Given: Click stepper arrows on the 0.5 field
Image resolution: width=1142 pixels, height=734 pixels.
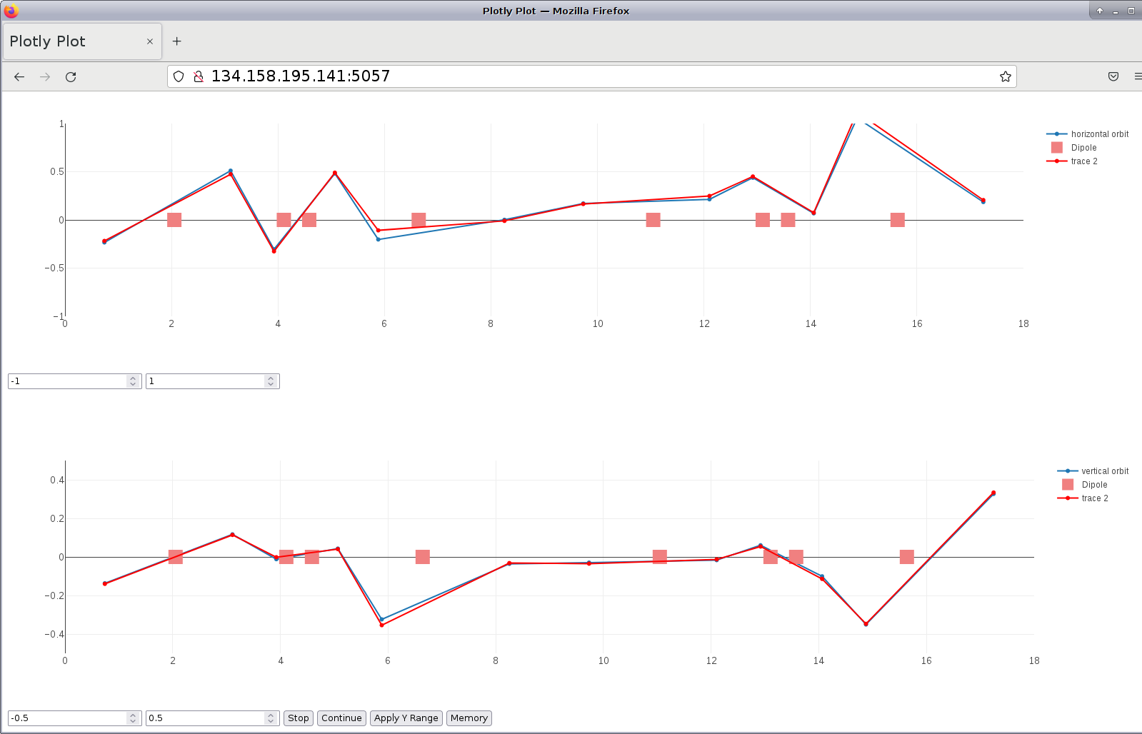Looking at the screenshot, I should click(x=271, y=718).
